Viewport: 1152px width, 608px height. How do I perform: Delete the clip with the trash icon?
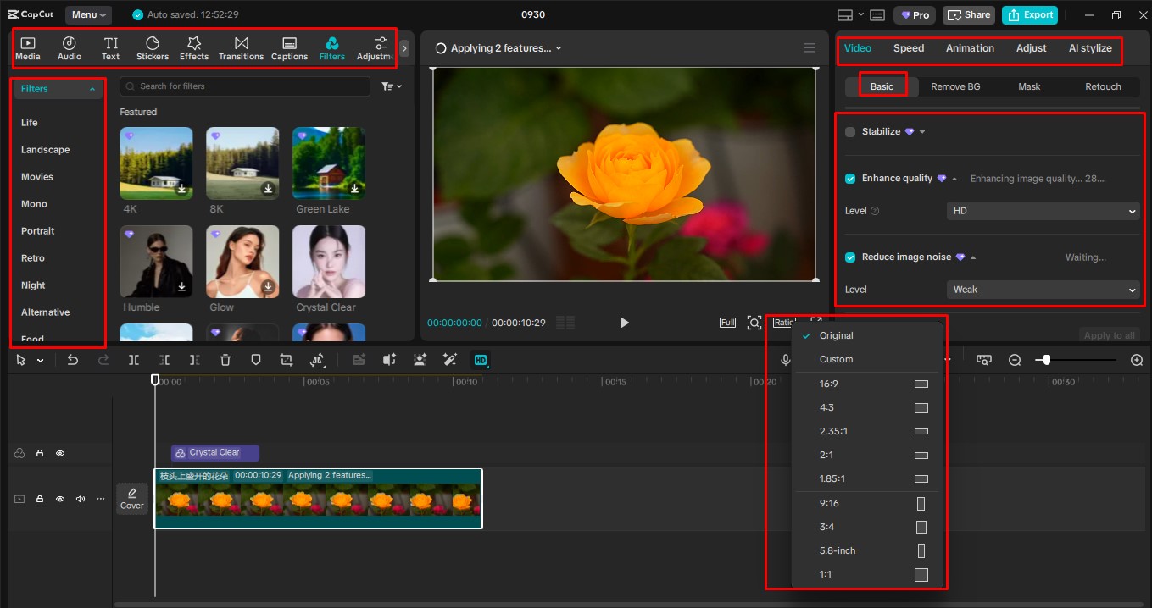click(x=225, y=360)
